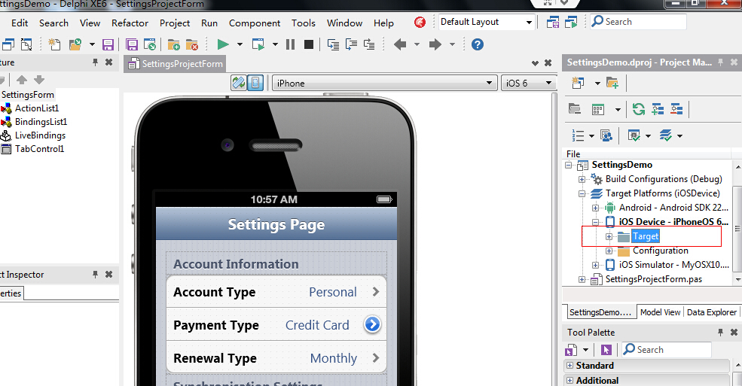Image resolution: width=742 pixels, height=386 pixels.
Task: Run the project with the green play icon
Action: coord(222,44)
